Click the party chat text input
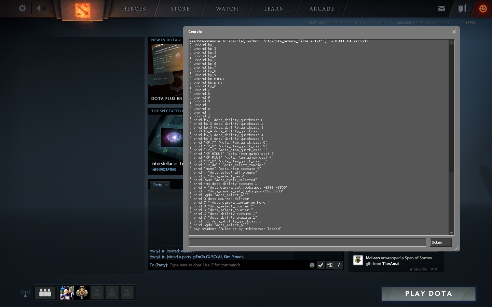 point(237,265)
